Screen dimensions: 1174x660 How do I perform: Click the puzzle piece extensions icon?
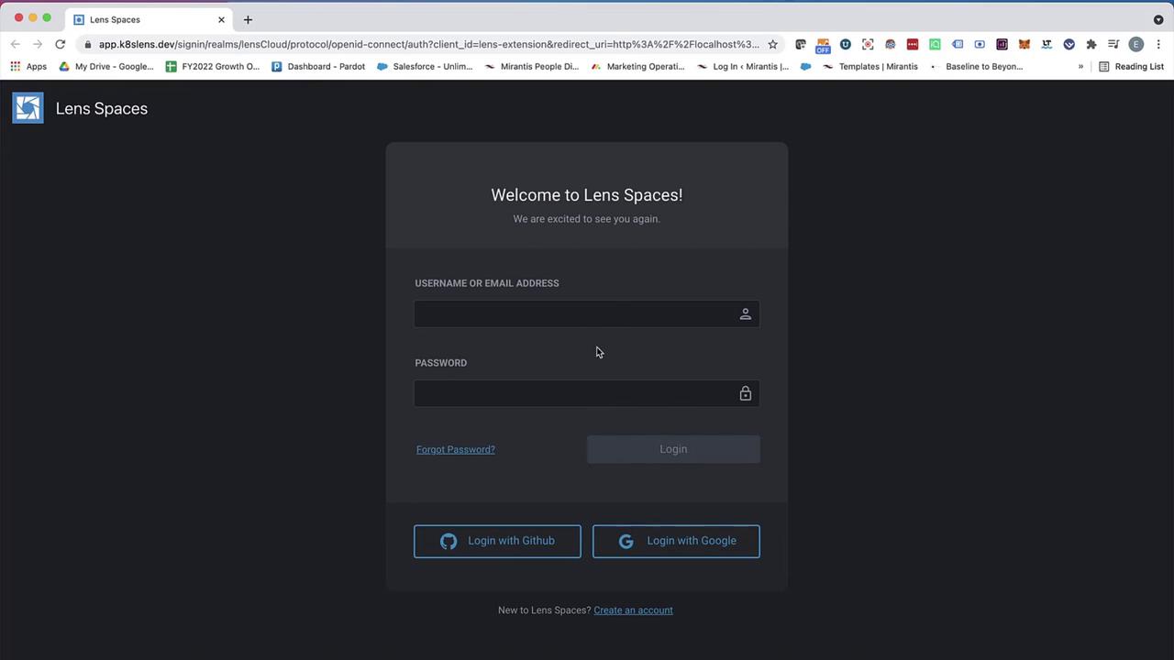click(1091, 43)
